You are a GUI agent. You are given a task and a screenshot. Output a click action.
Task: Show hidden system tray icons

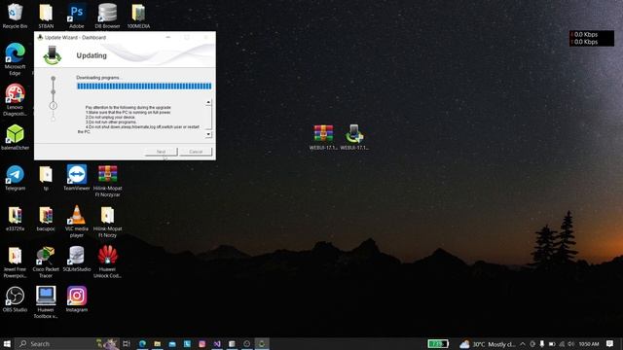[523, 344]
